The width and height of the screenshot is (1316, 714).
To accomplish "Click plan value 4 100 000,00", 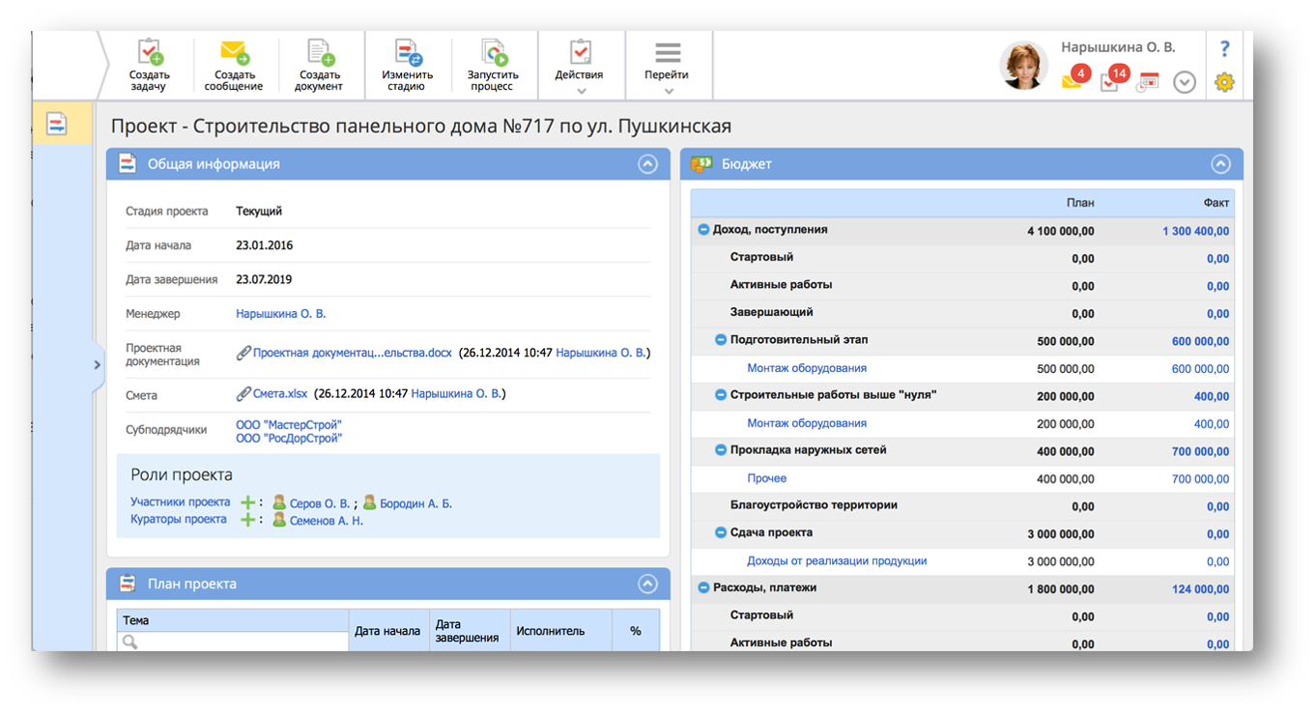I will (1061, 231).
